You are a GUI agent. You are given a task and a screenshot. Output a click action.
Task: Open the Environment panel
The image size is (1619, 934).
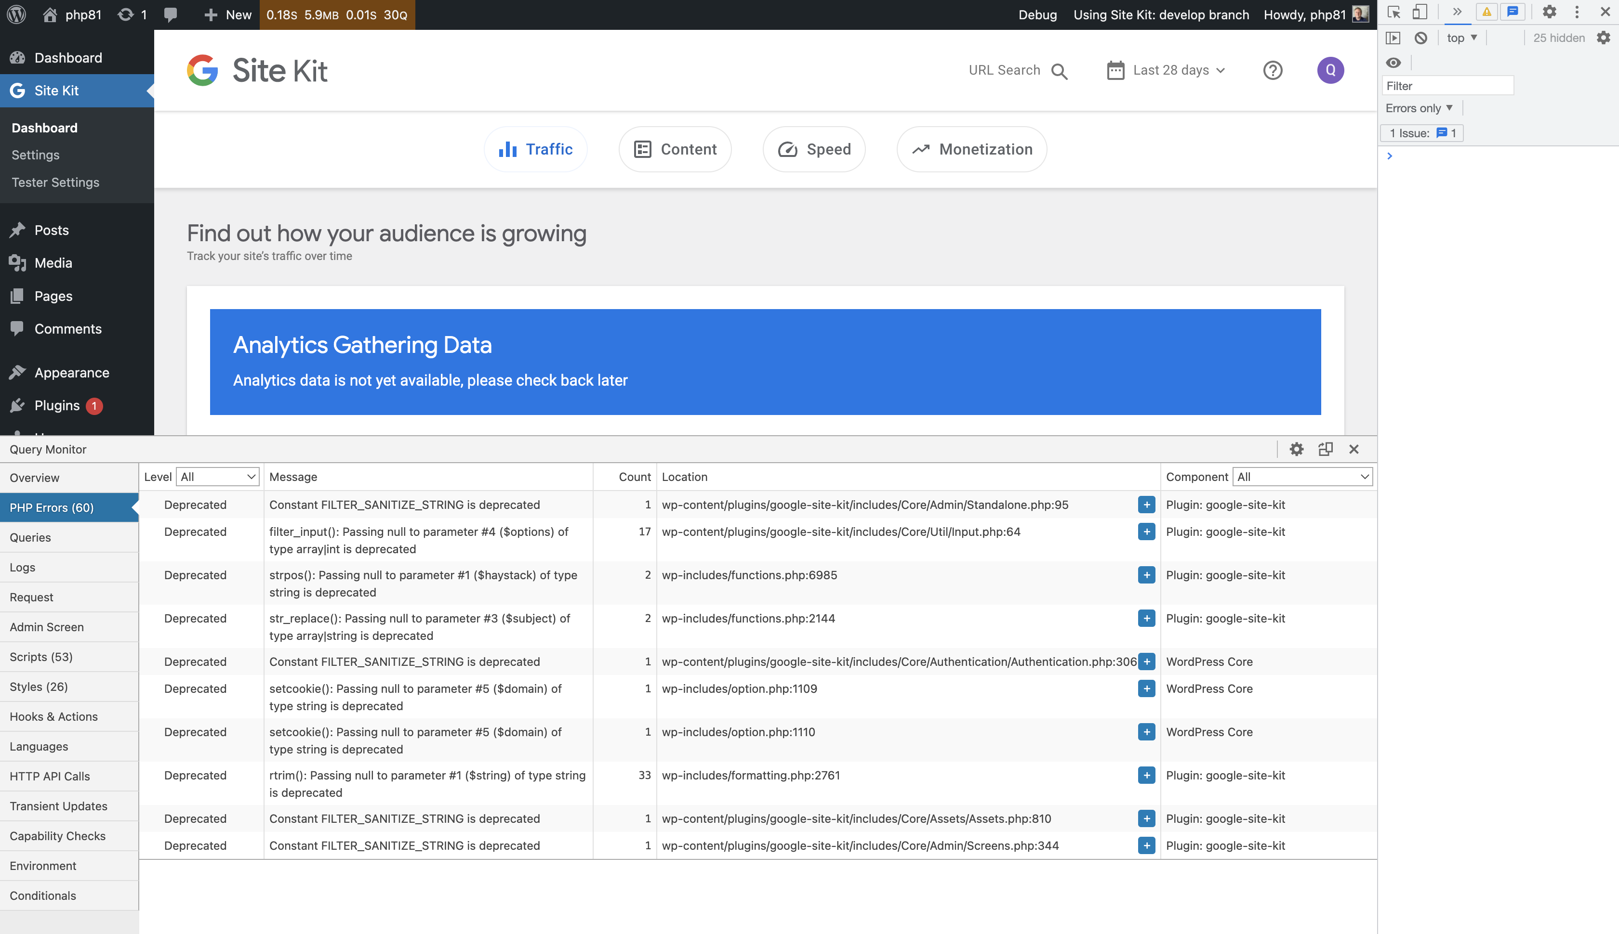pyautogui.click(x=69, y=865)
